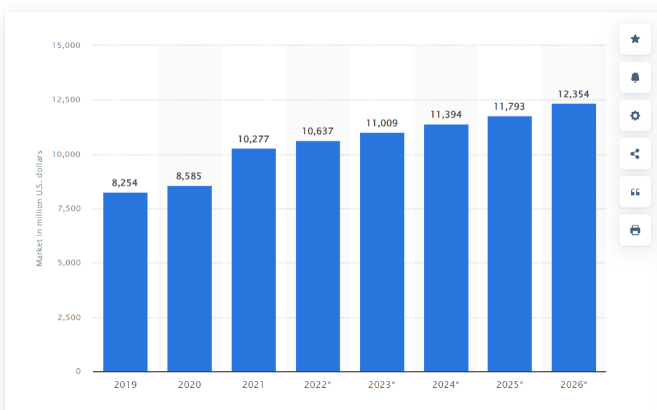This screenshot has width=657, height=410.
Task: Click the 2026* x-axis label
Action: tap(574, 385)
